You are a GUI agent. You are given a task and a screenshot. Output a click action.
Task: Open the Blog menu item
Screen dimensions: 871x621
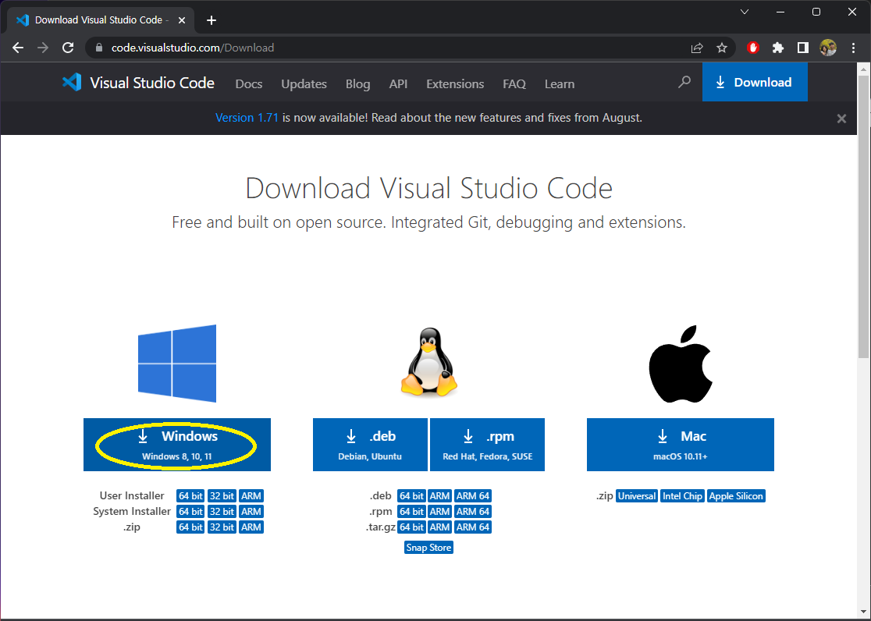[357, 84]
